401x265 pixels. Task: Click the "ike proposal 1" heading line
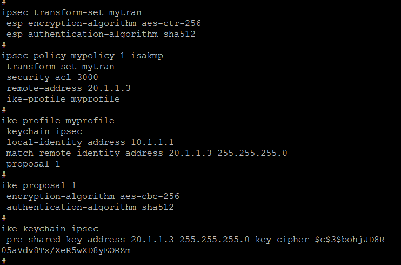pyautogui.click(x=38, y=186)
